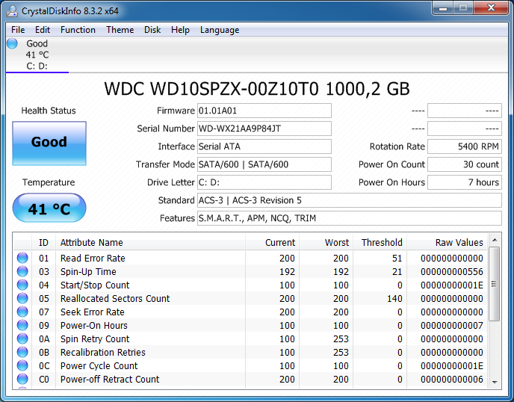The image size is (514, 402).
Task: Click the Worst column header
Action: 326,242
